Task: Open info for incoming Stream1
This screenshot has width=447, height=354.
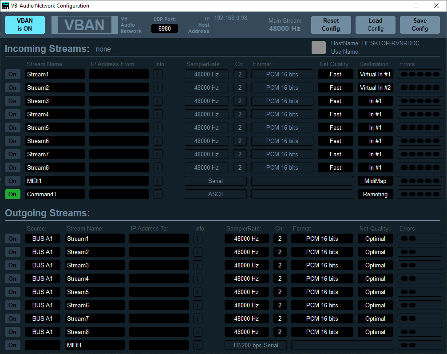Action: tap(158, 74)
